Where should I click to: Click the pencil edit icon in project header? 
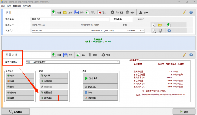(184, 12)
